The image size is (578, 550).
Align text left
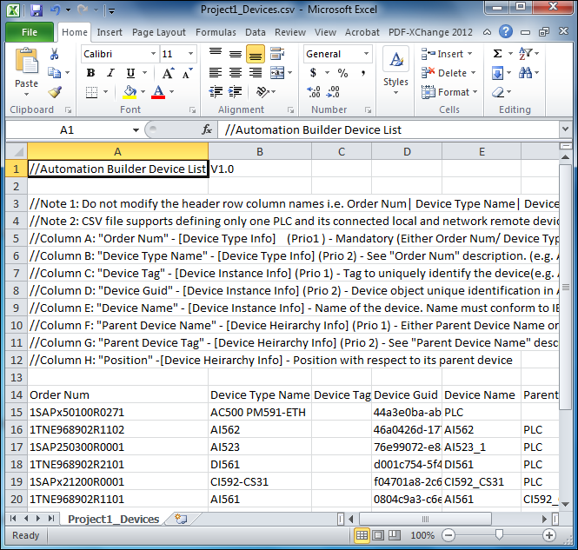[216, 73]
